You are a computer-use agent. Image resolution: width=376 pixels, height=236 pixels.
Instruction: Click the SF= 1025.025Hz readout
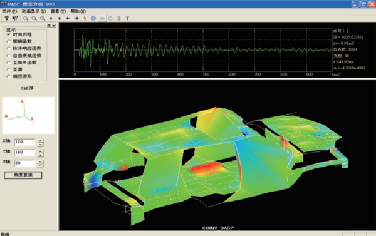coord(348,37)
